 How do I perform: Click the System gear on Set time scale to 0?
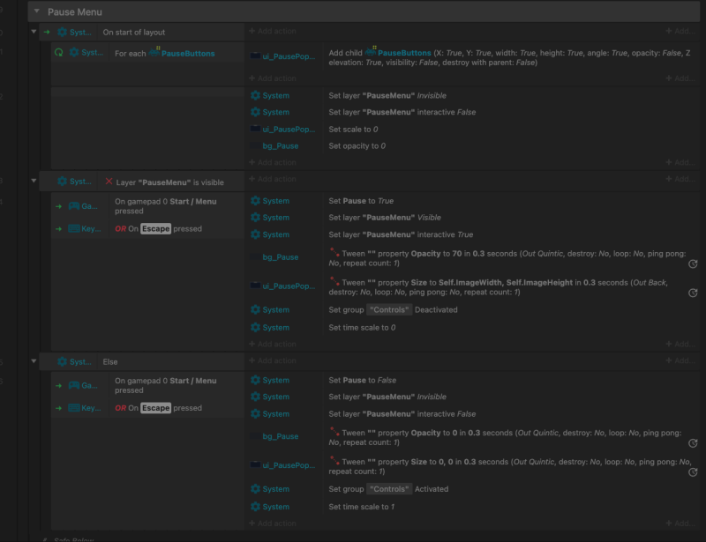(x=255, y=328)
